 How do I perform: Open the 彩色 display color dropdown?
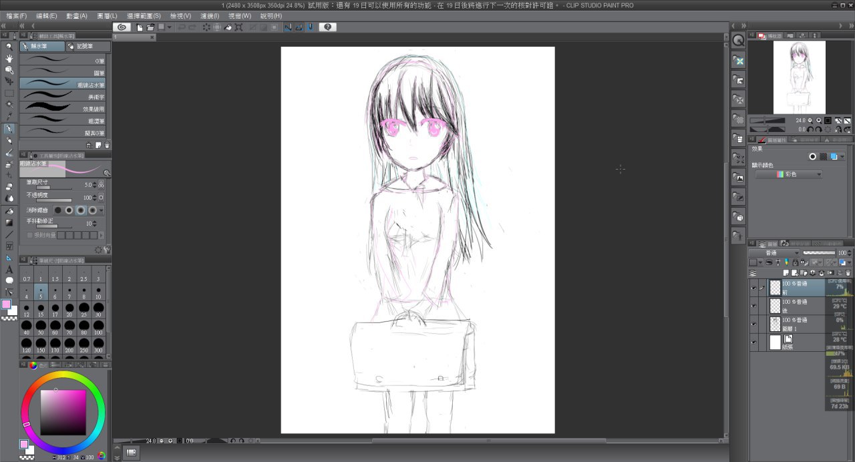789,175
